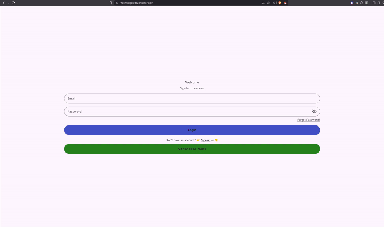Viewport: 384px width, 227px height.
Task: Click the address bar URL text
Action: [x=137, y=3]
